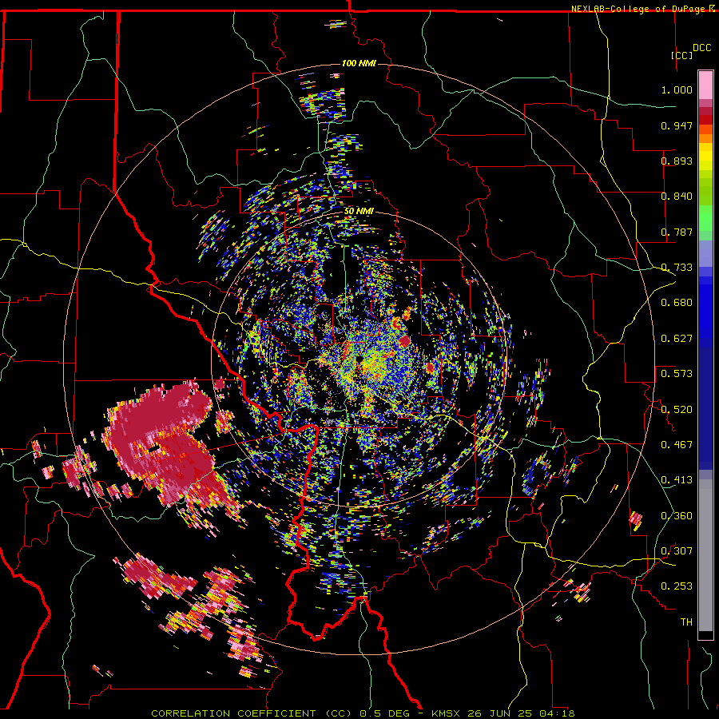
Task: Select the DCC label above the color bar
Action: coord(701,48)
